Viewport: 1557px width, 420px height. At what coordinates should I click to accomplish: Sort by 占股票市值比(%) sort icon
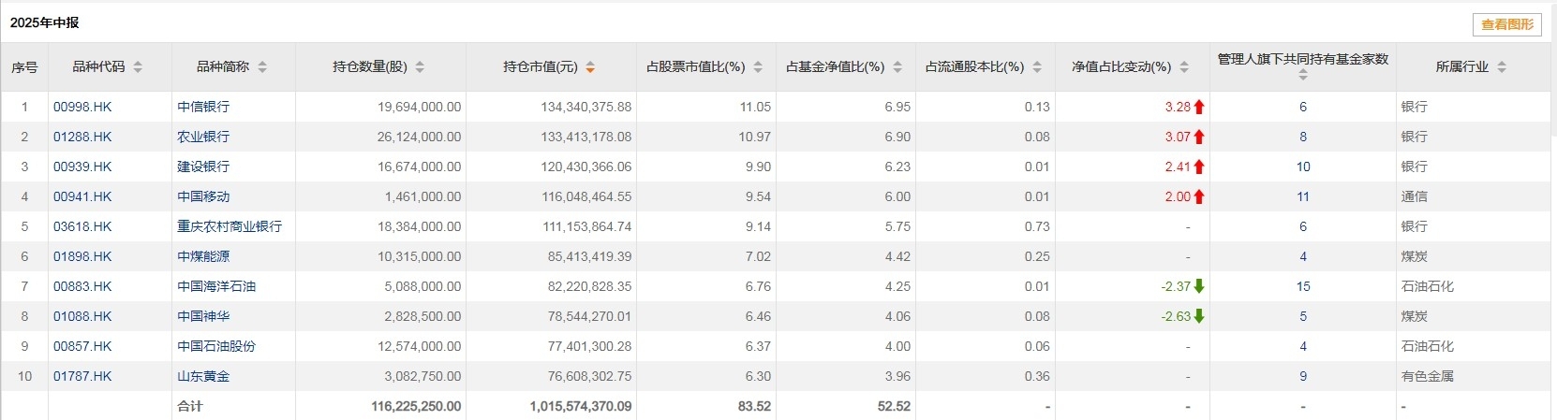pyautogui.click(x=758, y=67)
